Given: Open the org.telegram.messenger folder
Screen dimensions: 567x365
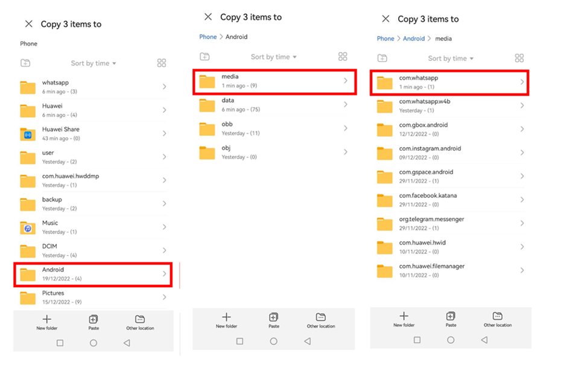Looking at the screenshot, I should pos(451,223).
